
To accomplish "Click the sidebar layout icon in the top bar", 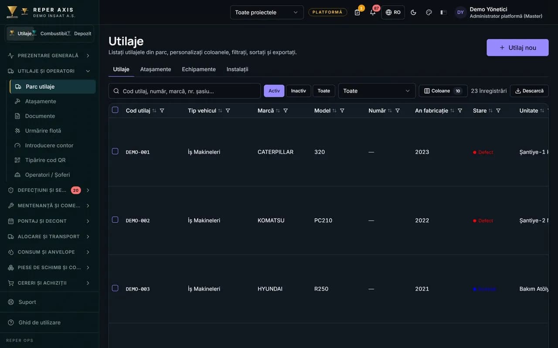I will point(444,12).
